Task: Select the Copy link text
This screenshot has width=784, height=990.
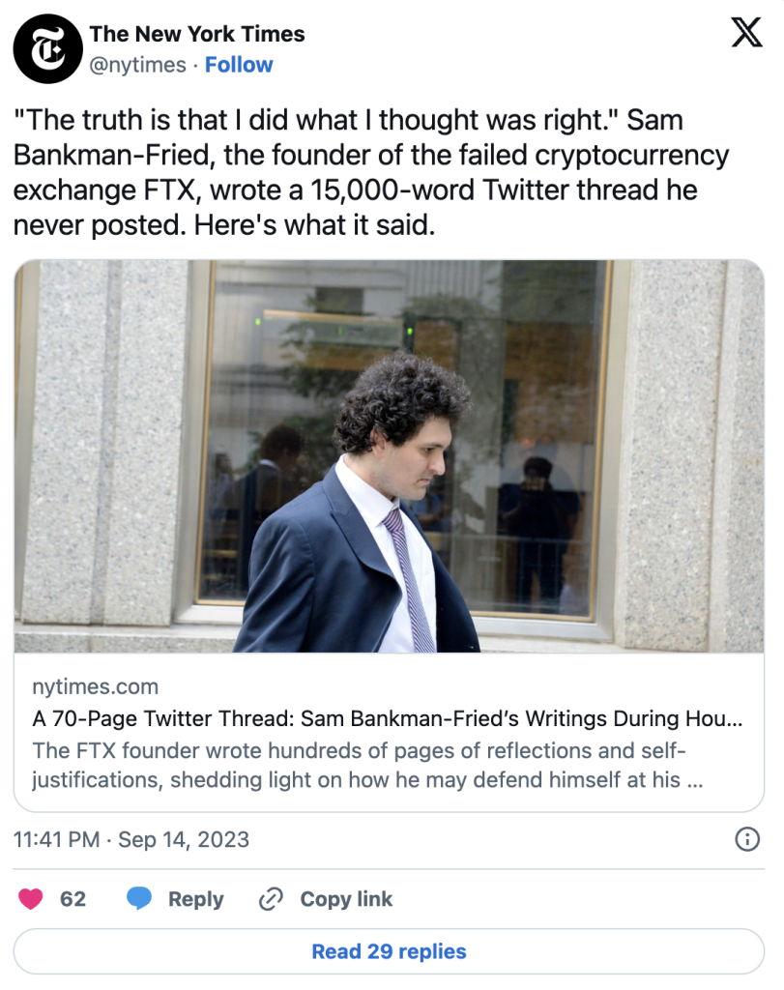Action: [x=346, y=899]
